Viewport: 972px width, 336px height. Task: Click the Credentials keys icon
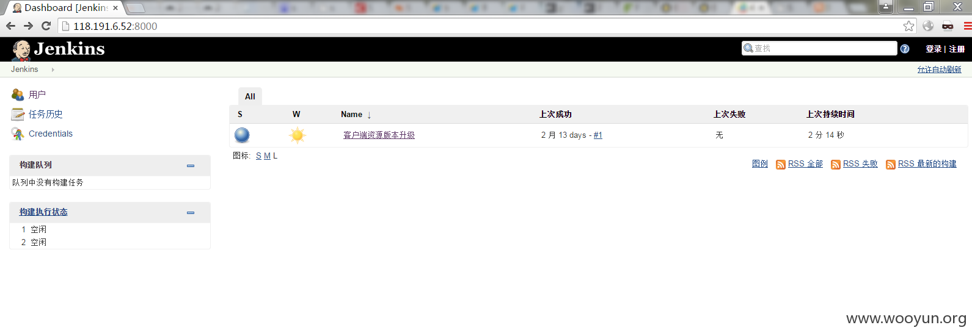tap(18, 134)
